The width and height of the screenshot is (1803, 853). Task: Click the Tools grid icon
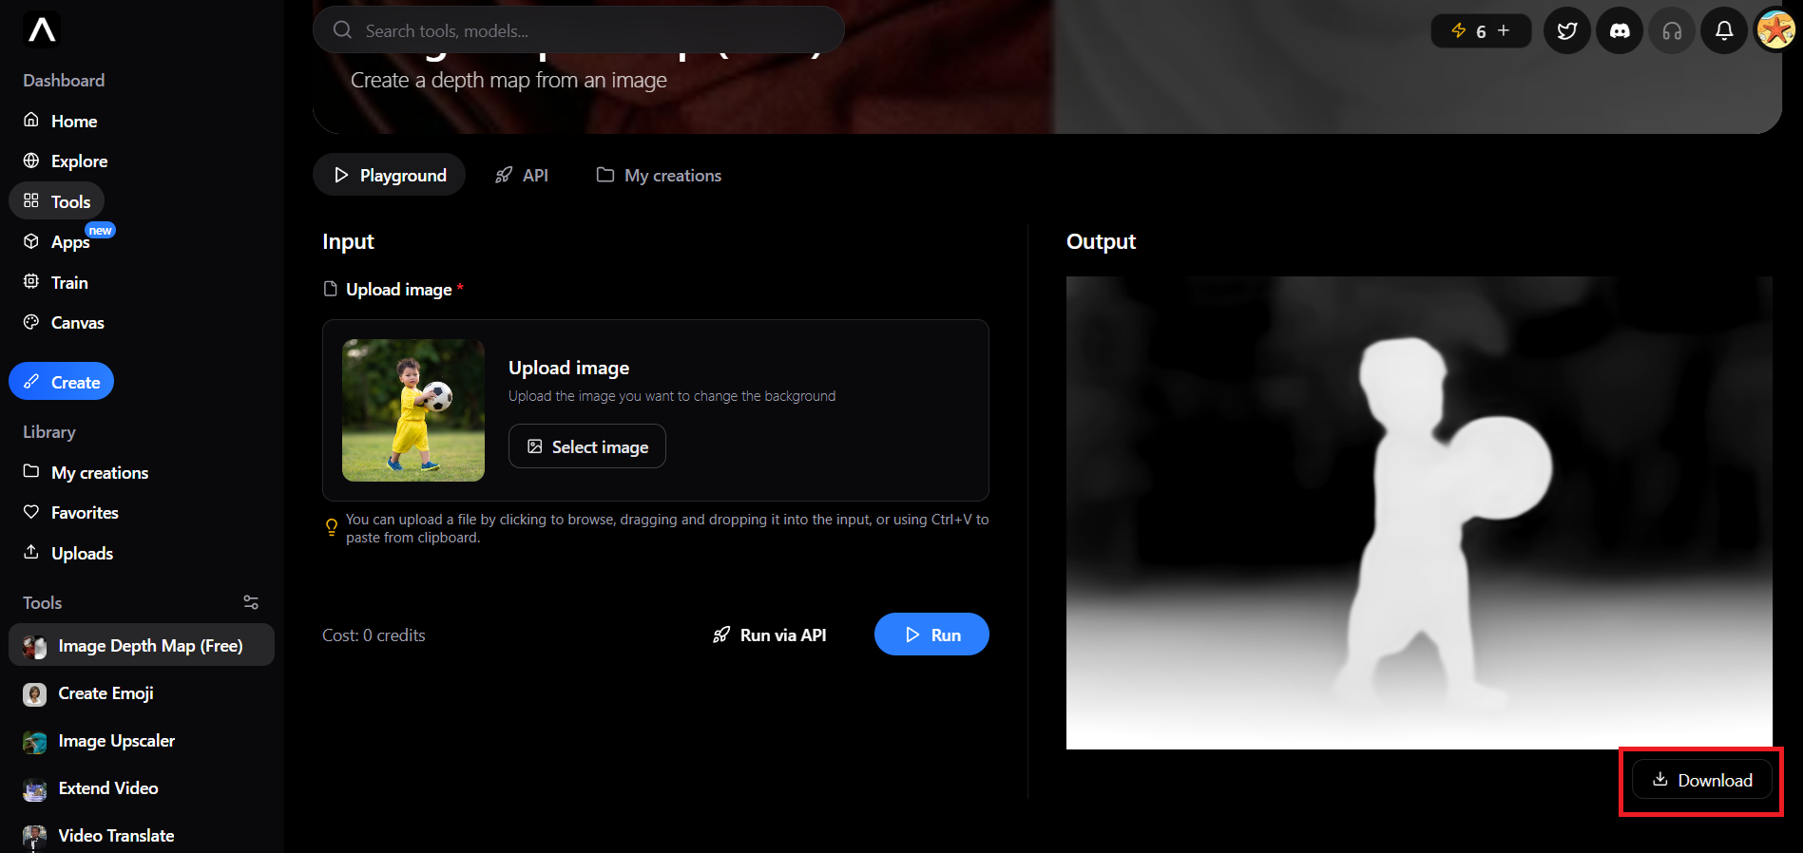coord(31,200)
